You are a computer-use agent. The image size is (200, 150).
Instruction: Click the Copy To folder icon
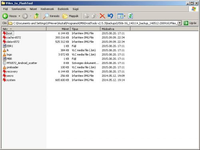[94, 16]
